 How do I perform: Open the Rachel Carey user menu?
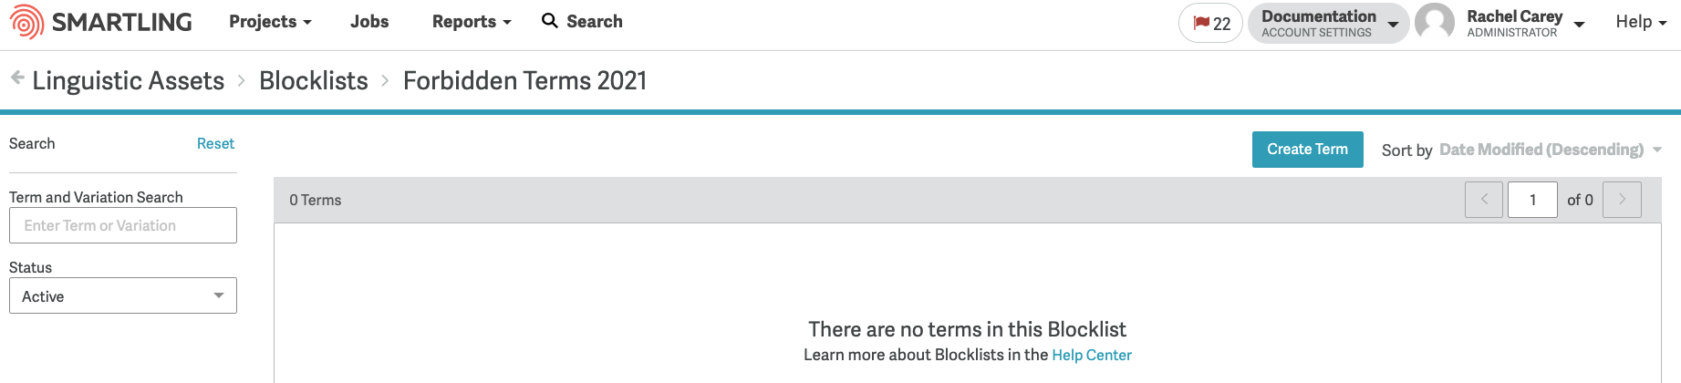tap(1525, 23)
